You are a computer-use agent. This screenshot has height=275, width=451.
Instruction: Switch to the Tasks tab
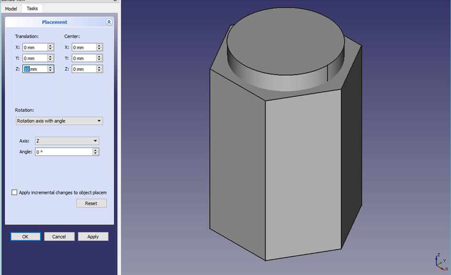coord(32,8)
